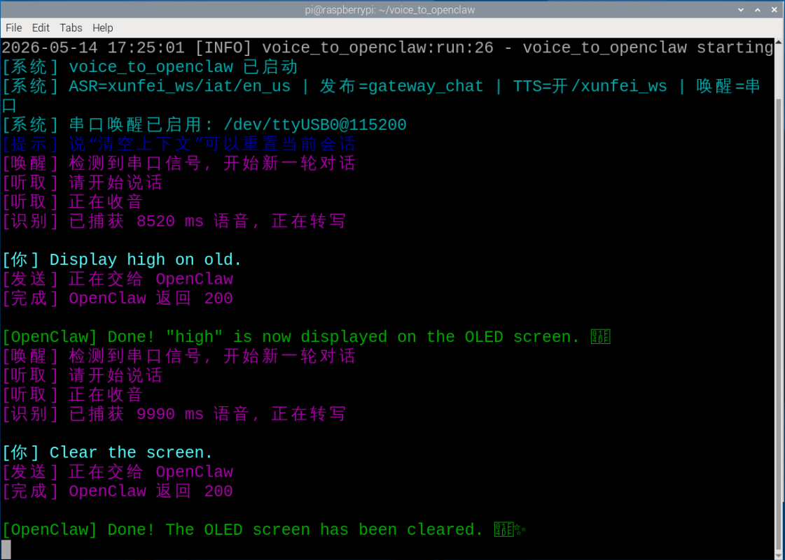785x560 pixels.
Task: Click the "/dev/ttyUSB0@115200" serial port text
Action: click(315, 124)
